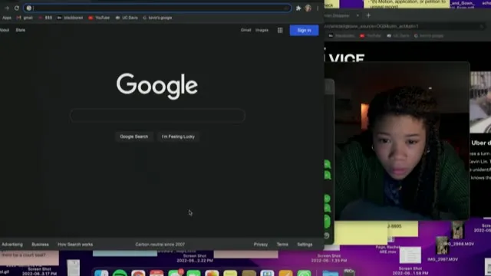The image size is (491, 276).
Task: Click the Chrome address bar
Action: click(157, 8)
